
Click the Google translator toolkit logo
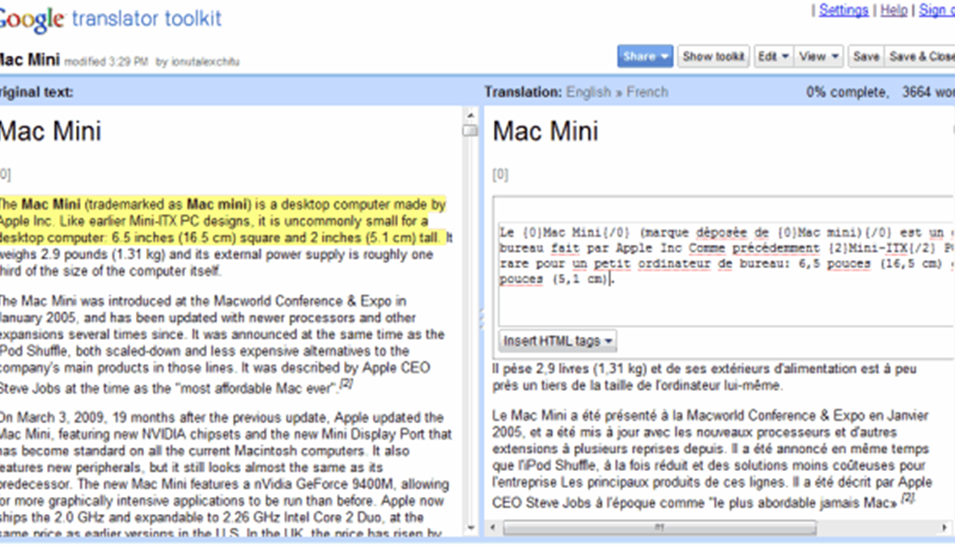[x=110, y=19]
